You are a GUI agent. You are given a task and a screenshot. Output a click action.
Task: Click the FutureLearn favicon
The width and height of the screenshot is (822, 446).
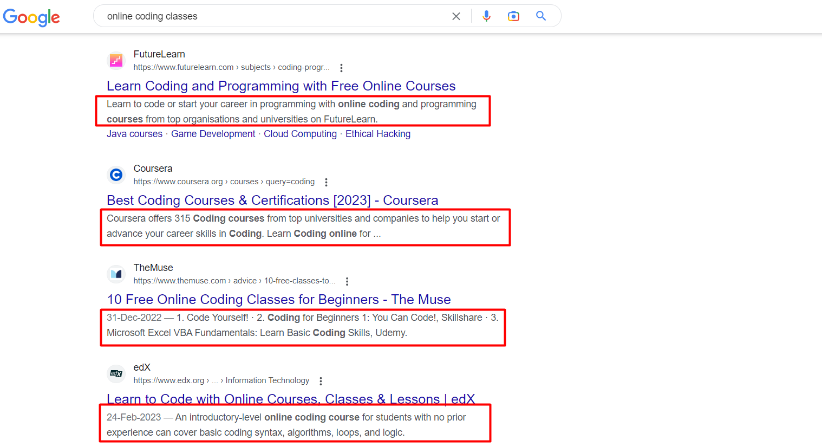[116, 61]
